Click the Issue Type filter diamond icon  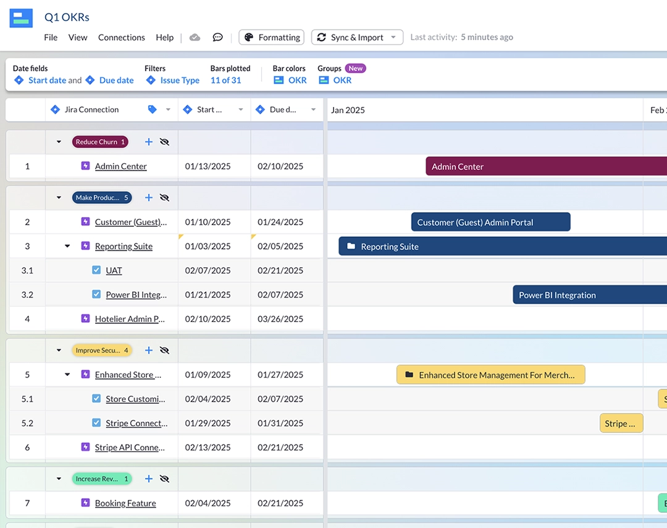click(151, 80)
